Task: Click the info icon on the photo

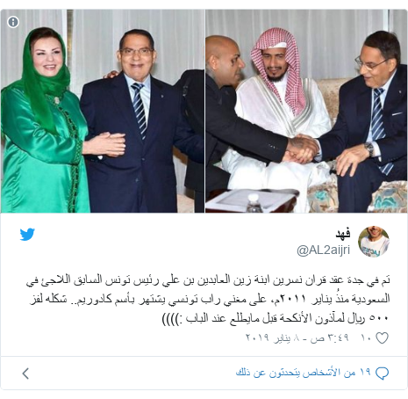Action: click(x=13, y=22)
